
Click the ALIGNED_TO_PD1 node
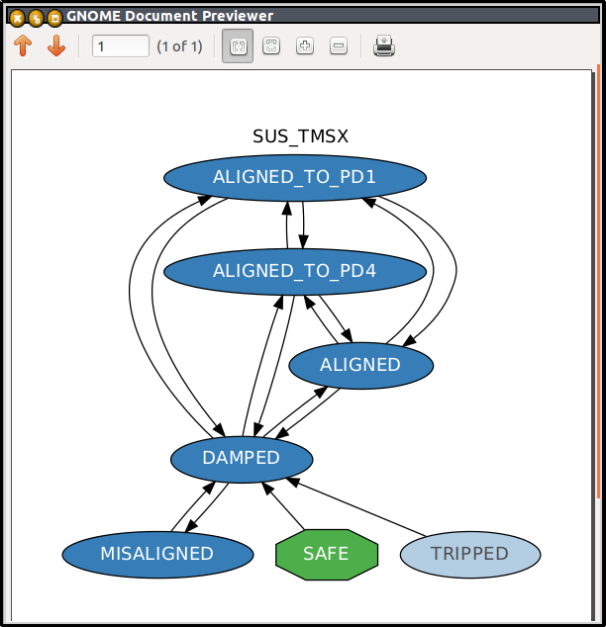pos(295,178)
